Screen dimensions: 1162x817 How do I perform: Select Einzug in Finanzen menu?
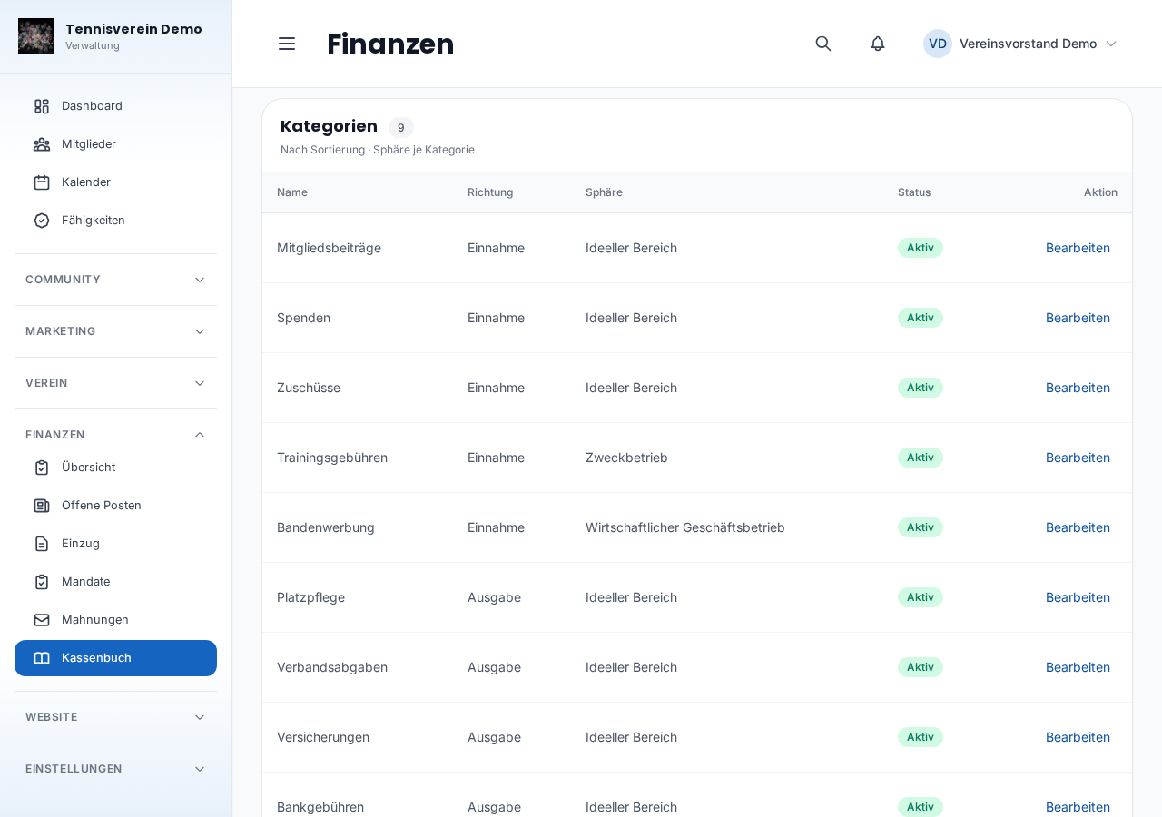coord(115,544)
